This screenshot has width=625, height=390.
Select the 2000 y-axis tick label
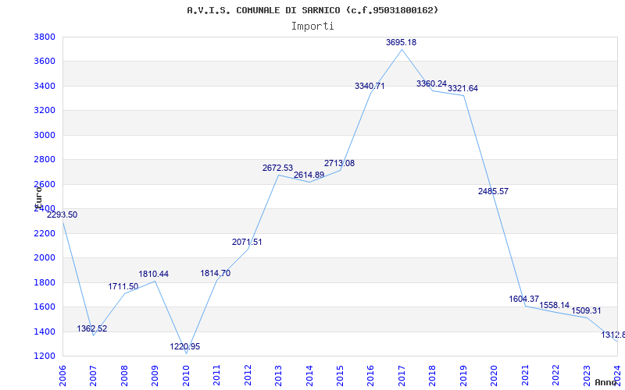click(x=45, y=258)
